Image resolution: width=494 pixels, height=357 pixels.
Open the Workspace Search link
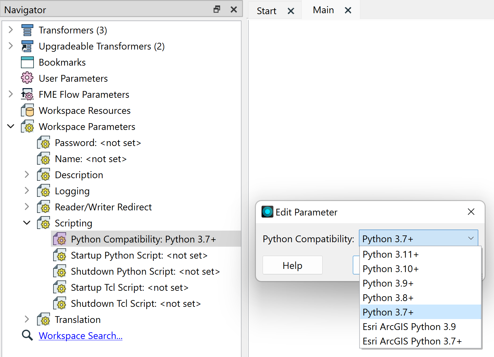tap(80, 336)
